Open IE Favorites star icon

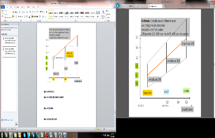point(212,6)
